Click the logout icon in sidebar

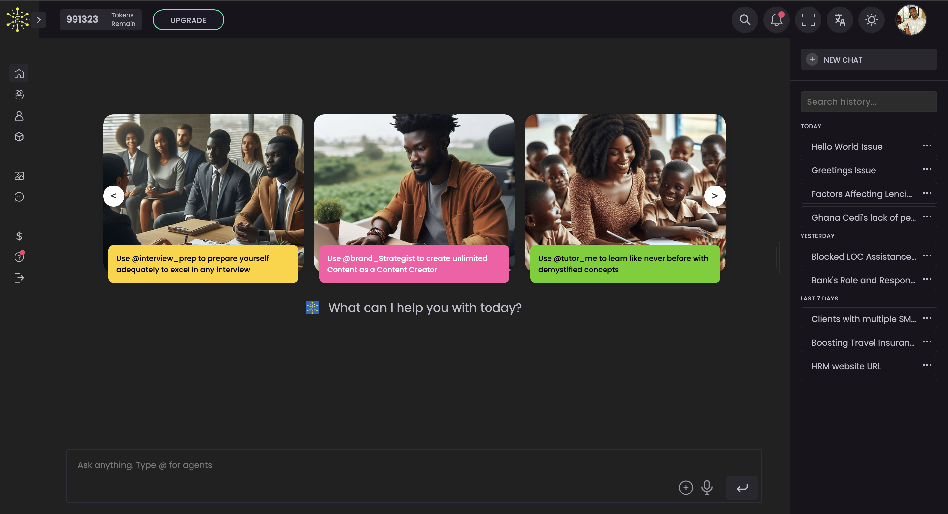tap(19, 278)
